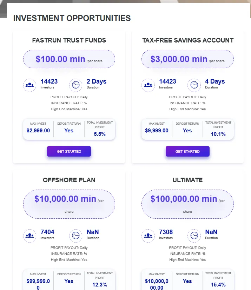Image resolution: width=251 pixels, height=290 pixels.
Task: Click investors icon in Tax-Free Savings Account card
Action: pyautogui.click(x=148, y=85)
